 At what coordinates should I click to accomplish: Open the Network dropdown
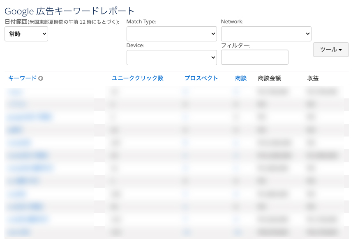[266, 34]
